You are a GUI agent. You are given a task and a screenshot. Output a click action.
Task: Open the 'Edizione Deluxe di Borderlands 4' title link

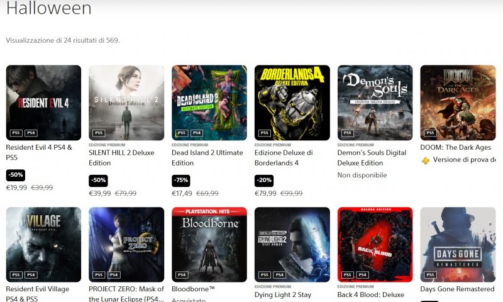284,158
